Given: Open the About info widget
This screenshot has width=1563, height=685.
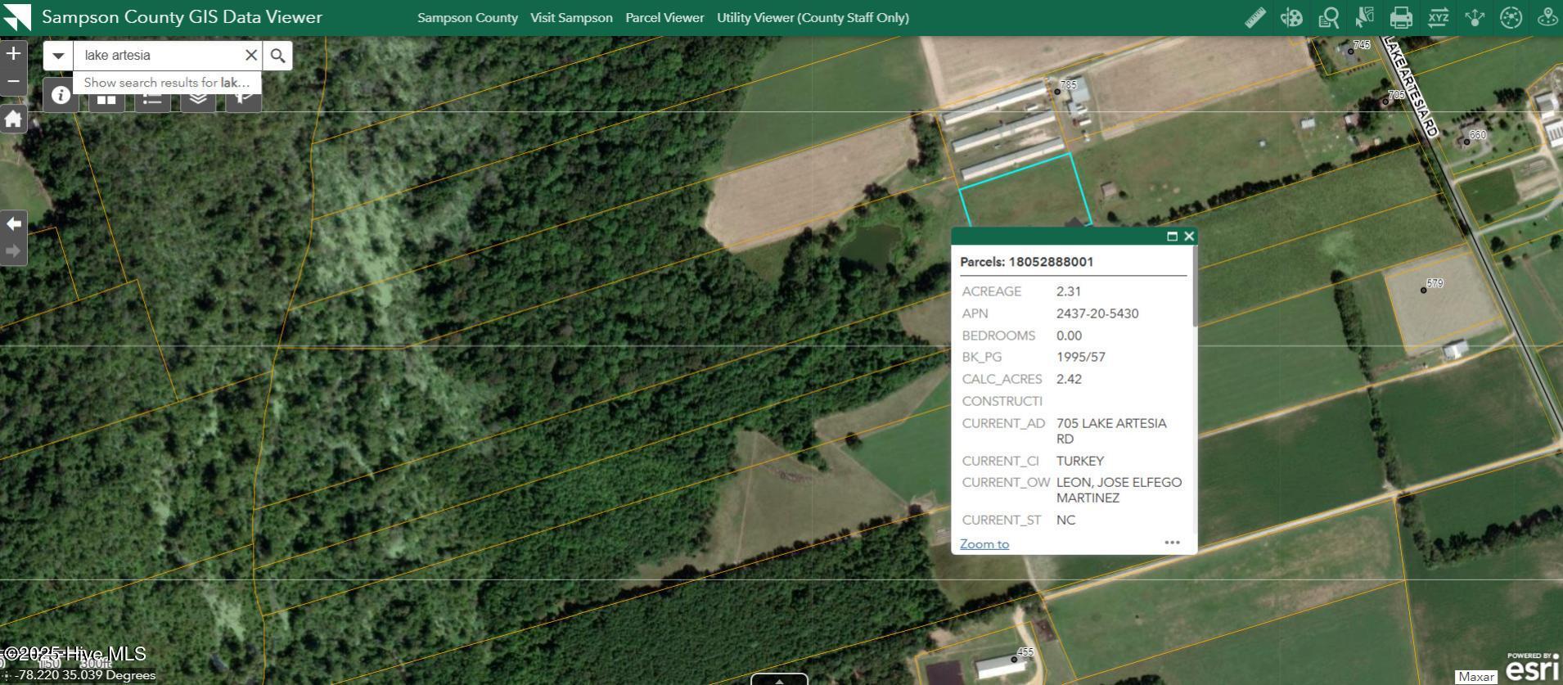Looking at the screenshot, I should pos(61,95).
